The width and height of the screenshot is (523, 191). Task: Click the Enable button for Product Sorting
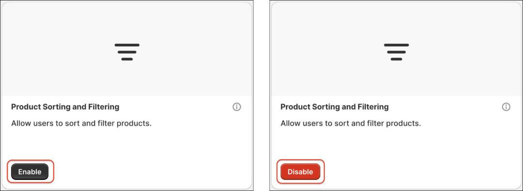30,172
